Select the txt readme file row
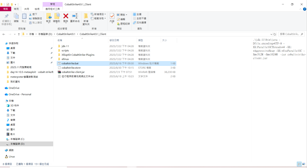The height and width of the screenshot is (168, 307). tap(116, 76)
